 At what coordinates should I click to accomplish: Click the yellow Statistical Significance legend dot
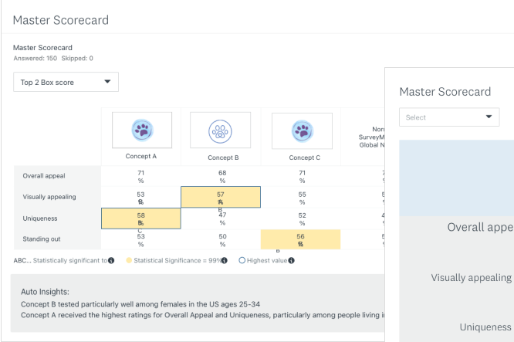click(x=128, y=260)
